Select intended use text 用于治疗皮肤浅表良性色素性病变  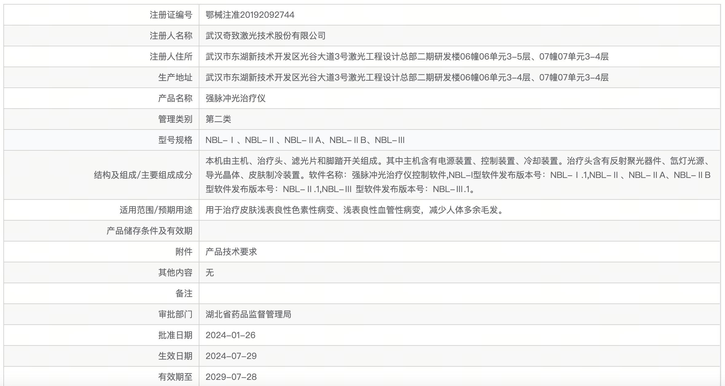[x=355, y=210]
